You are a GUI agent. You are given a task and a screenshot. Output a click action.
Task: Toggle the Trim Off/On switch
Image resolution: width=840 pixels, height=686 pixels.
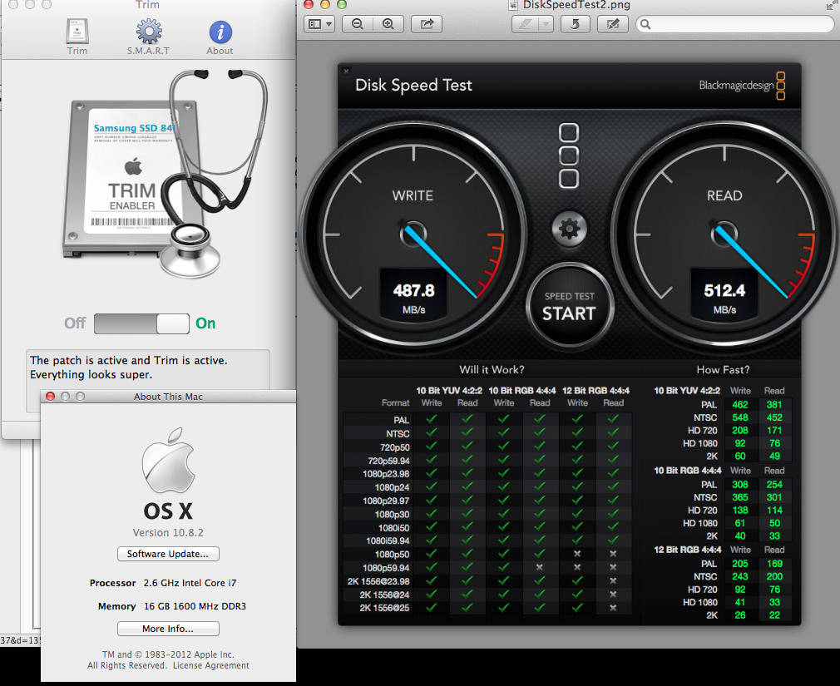[x=141, y=324]
